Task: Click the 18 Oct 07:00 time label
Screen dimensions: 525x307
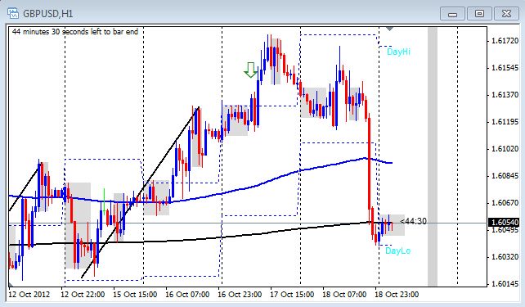Action: tap(344, 295)
